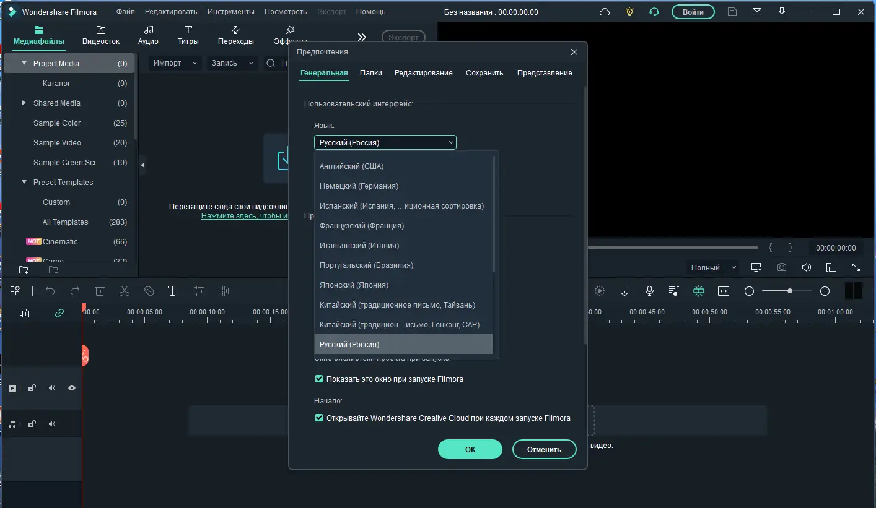This screenshot has width=876, height=508.
Task: Lock the audio track with the padlock icon
Action: pyautogui.click(x=32, y=424)
